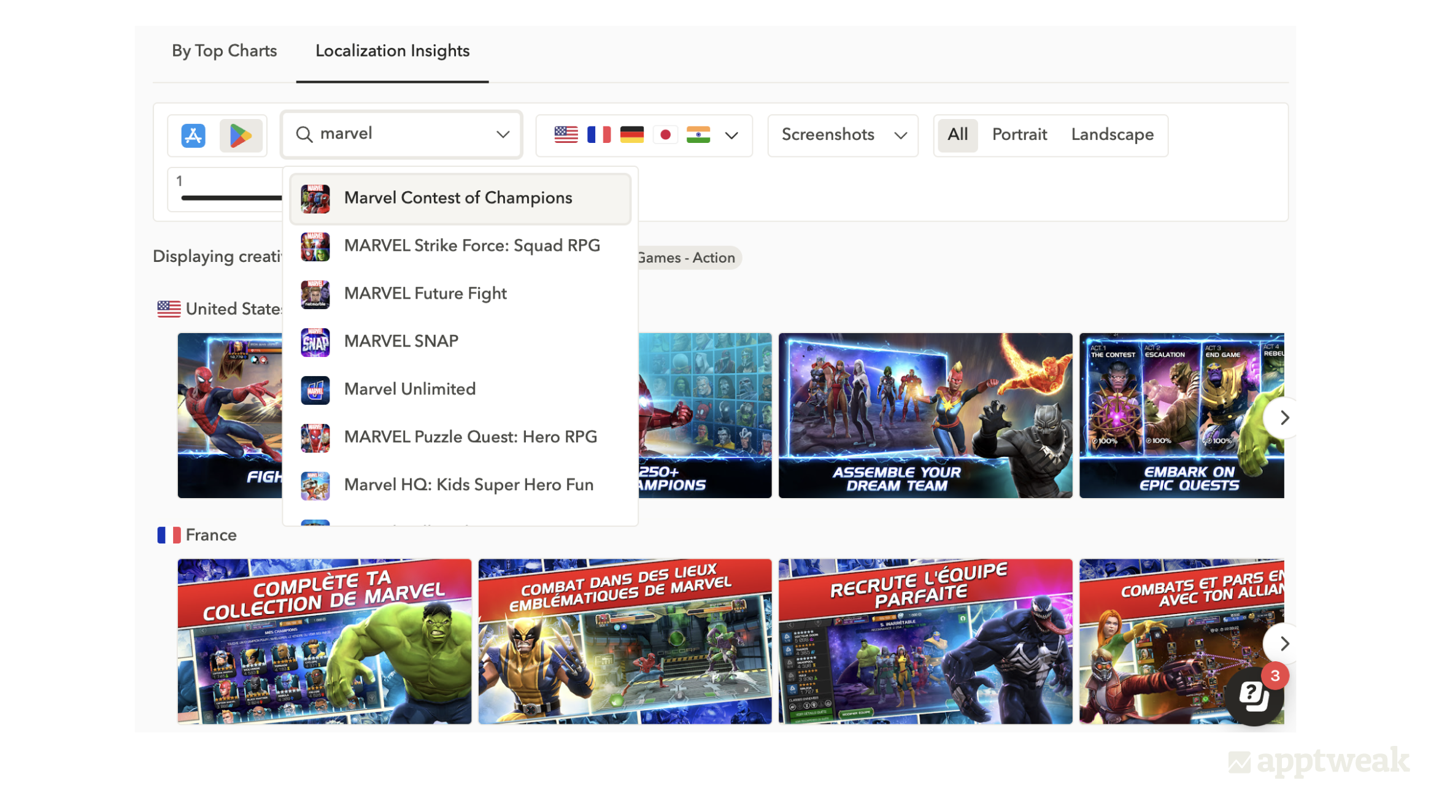Click the United States flag in country selector
The image size is (1431, 795).
pyautogui.click(x=566, y=134)
